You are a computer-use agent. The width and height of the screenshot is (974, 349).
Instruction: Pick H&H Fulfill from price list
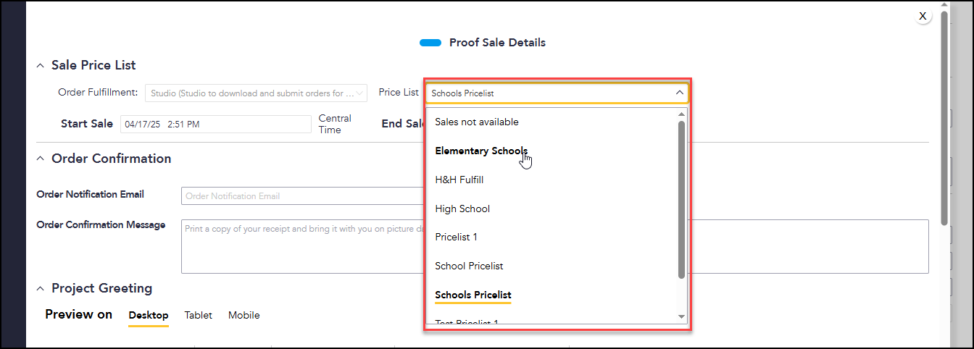[459, 180]
